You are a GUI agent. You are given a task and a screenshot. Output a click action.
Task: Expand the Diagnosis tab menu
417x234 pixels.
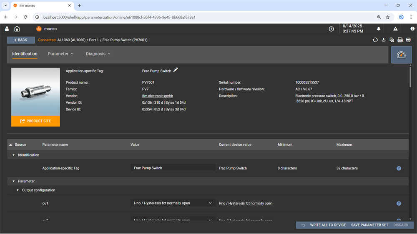(98, 54)
